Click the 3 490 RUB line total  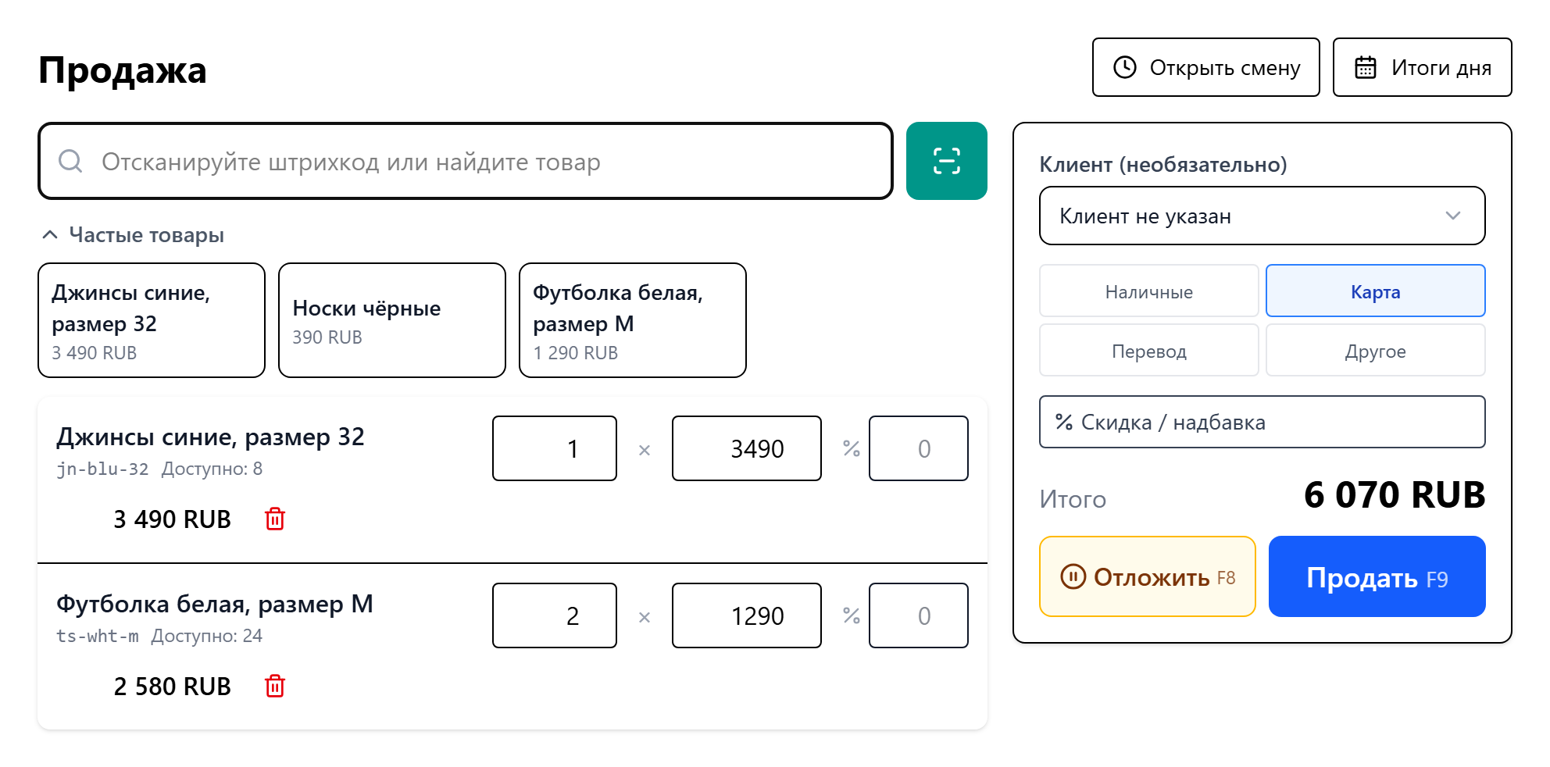tap(172, 519)
